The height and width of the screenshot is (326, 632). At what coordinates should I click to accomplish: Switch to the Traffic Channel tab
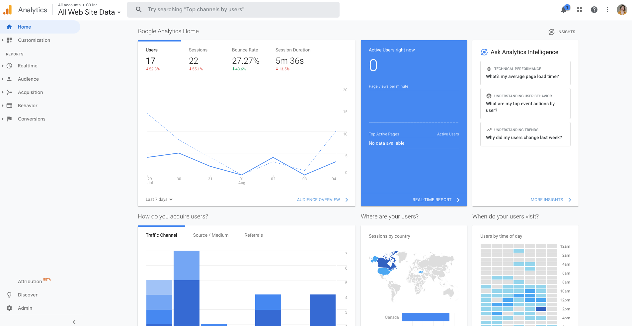[161, 235]
